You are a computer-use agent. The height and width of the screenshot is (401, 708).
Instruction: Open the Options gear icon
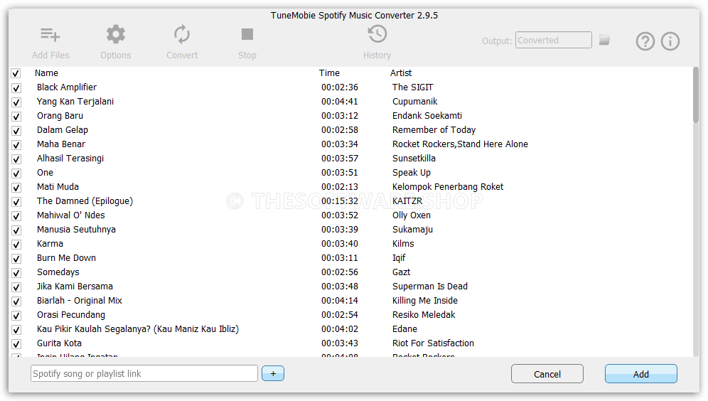point(116,34)
